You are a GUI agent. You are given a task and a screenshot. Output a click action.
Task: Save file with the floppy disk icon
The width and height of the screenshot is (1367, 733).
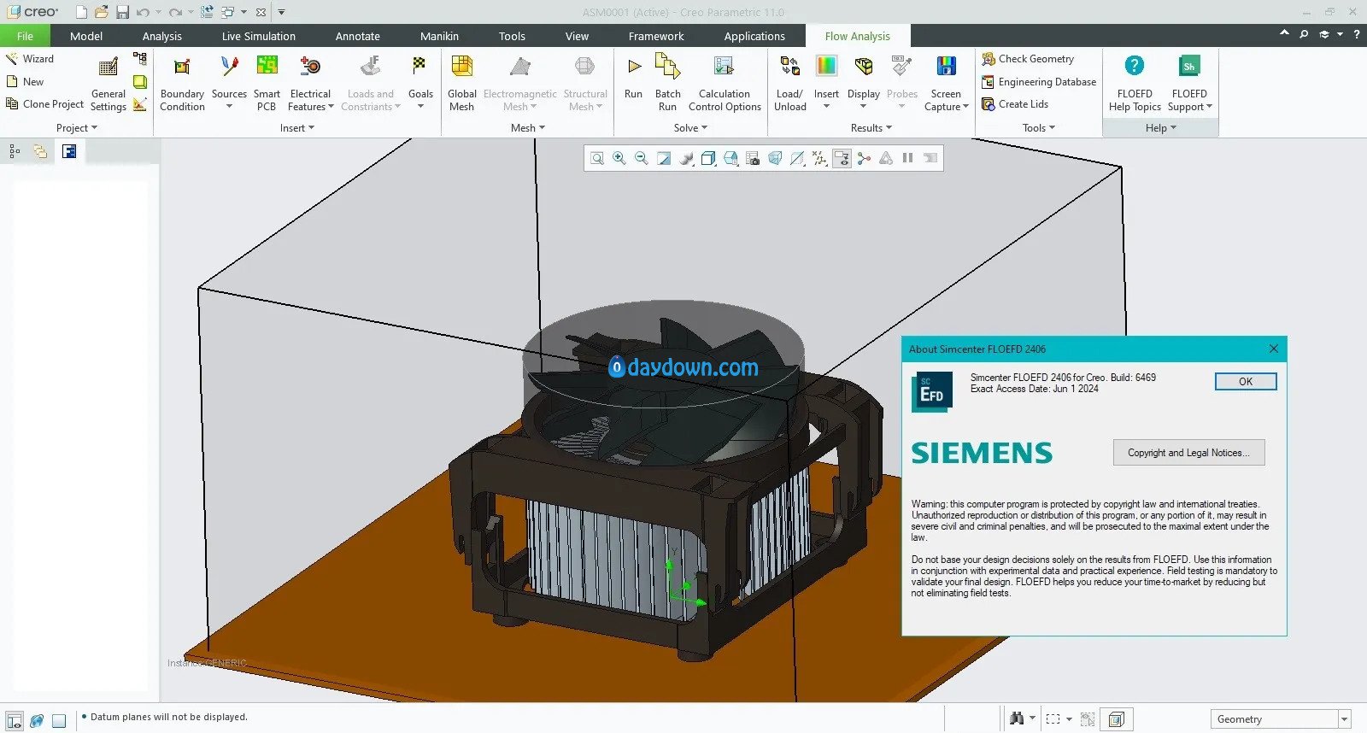coord(122,12)
